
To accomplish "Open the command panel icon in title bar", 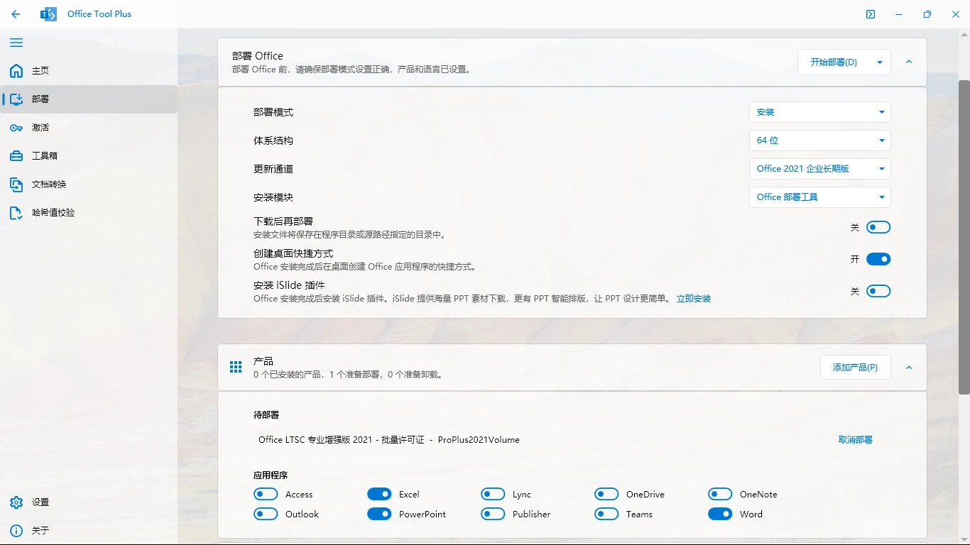I will click(x=871, y=14).
